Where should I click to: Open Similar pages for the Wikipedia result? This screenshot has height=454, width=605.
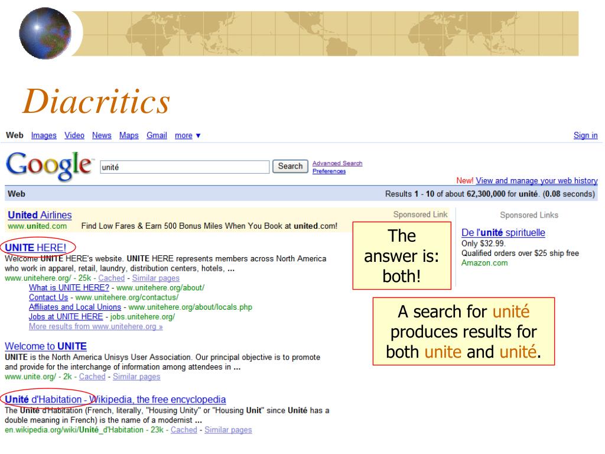(228, 430)
